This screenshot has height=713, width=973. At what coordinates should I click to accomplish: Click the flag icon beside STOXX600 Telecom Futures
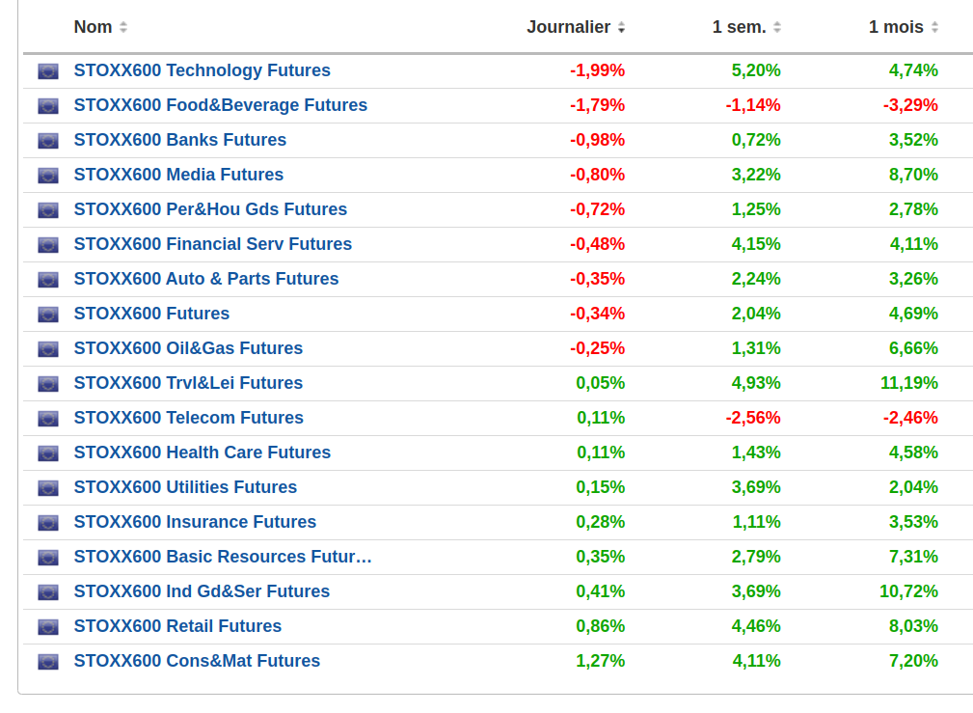(48, 419)
